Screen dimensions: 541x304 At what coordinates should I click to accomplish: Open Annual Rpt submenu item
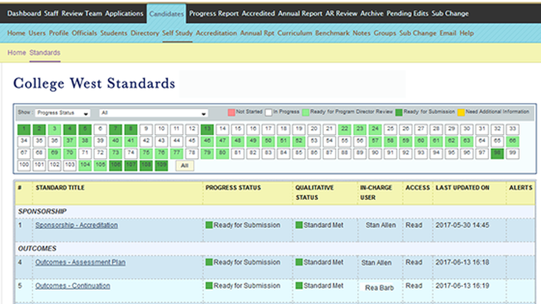257,33
